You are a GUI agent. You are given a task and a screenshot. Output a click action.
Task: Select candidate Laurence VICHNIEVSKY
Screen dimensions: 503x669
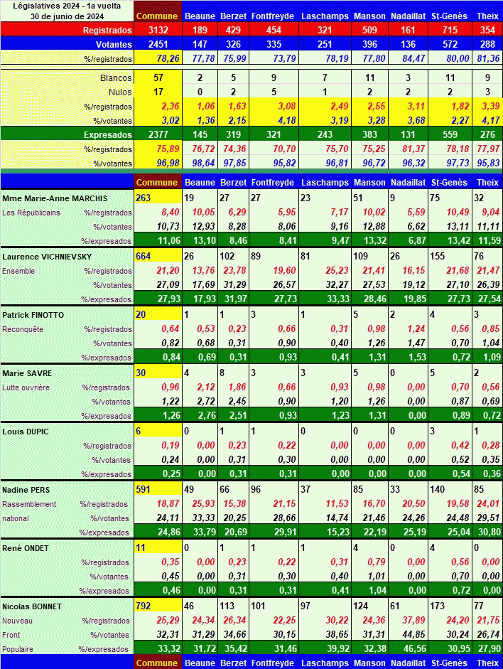[x=47, y=257]
